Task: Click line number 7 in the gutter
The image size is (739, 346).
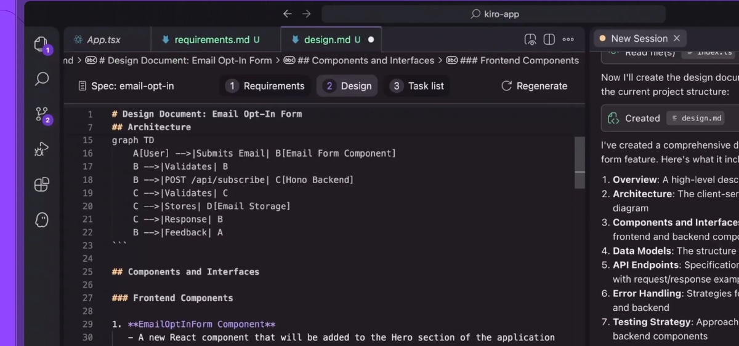Action: coord(90,127)
